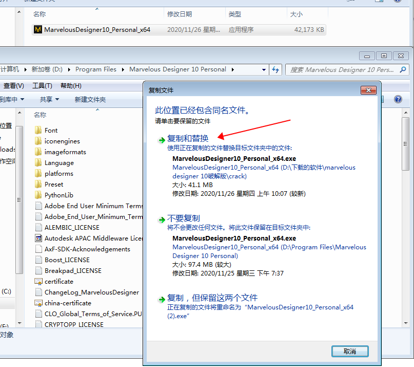
Task: Open the 共享 dropdown in the toolbar
Action: (x=49, y=99)
